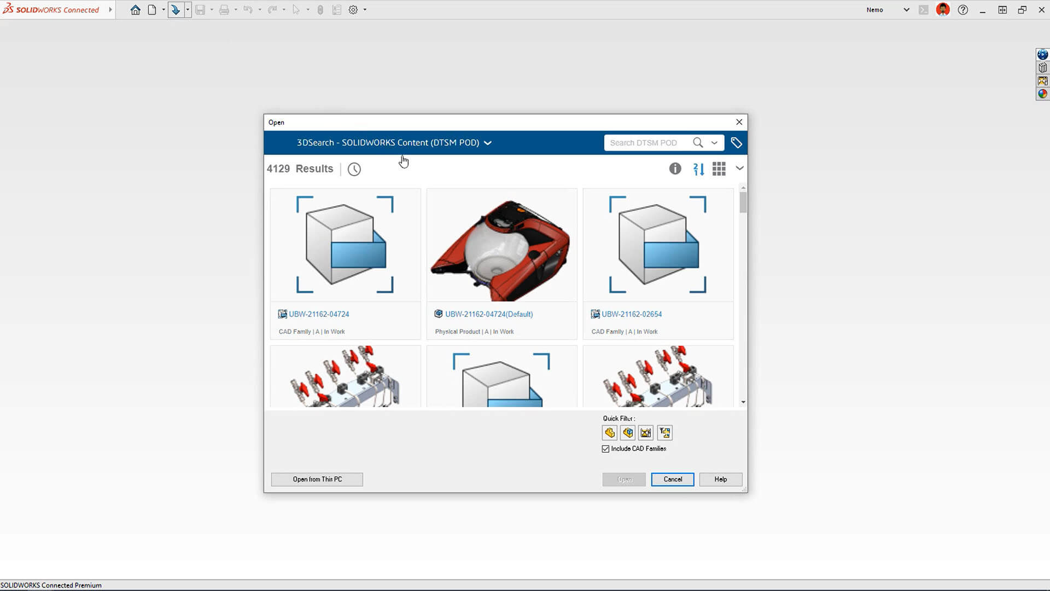Open the 3DEXPERIENCE compass task pane tab
This screenshot has height=591, width=1050.
click(1043, 55)
